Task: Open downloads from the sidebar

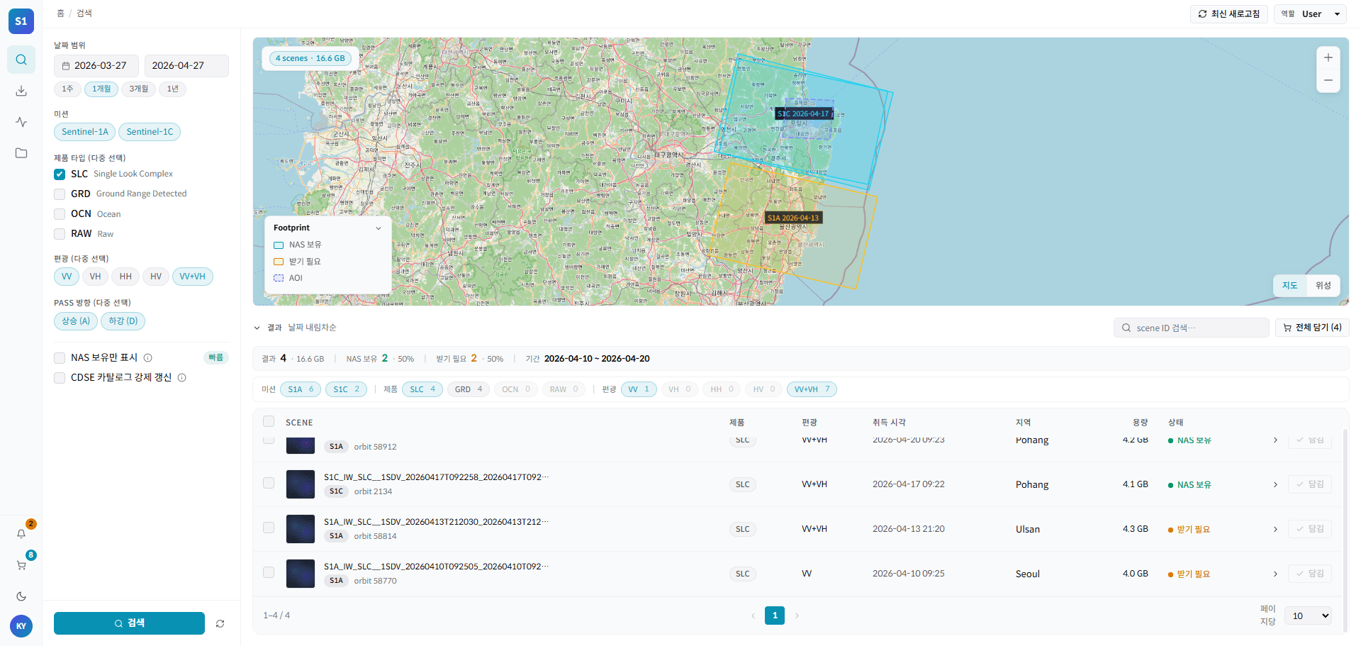Action: [21, 91]
